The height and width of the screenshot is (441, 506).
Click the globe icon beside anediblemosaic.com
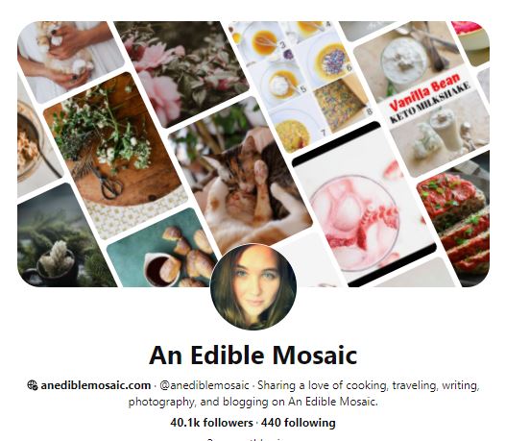33,385
